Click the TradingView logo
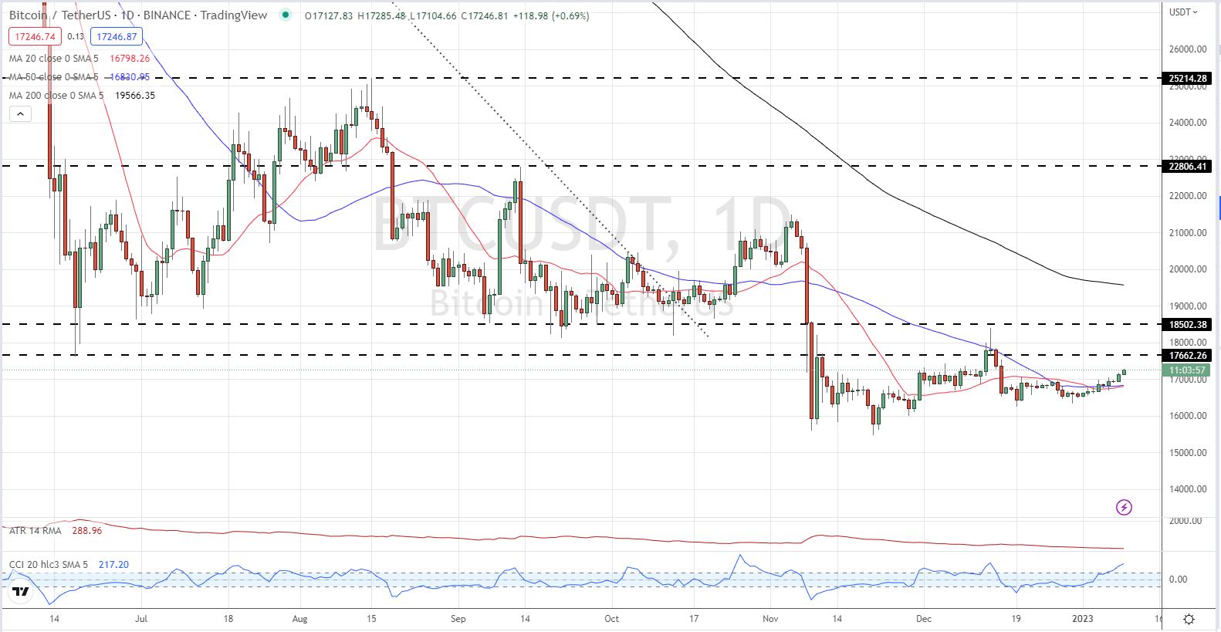 click(21, 592)
